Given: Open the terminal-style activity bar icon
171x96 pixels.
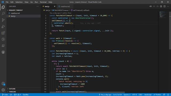Looking at the screenshot, I should pos(3,46).
